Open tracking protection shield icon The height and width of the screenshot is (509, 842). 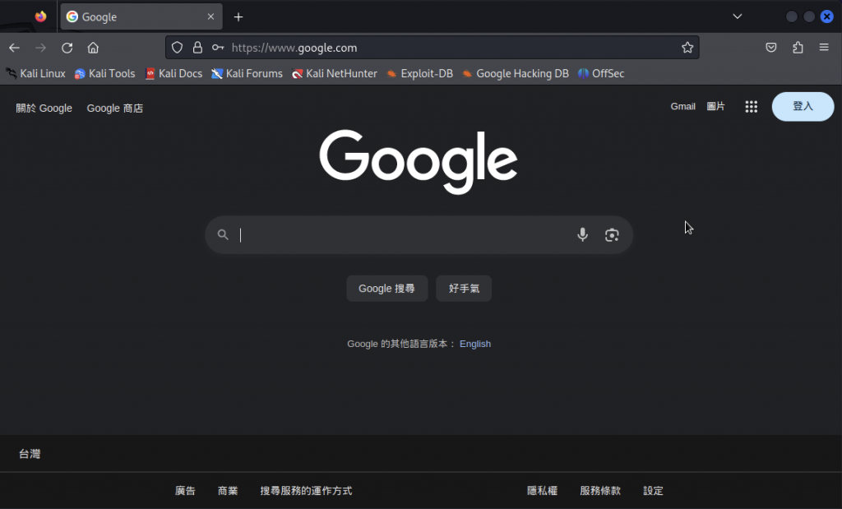(178, 48)
